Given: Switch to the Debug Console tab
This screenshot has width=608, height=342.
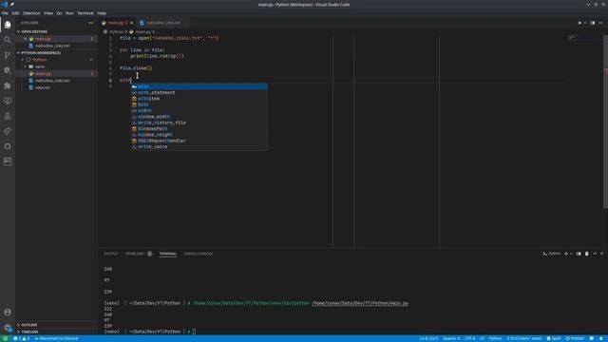Looking at the screenshot, I should click(x=199, y=254).
